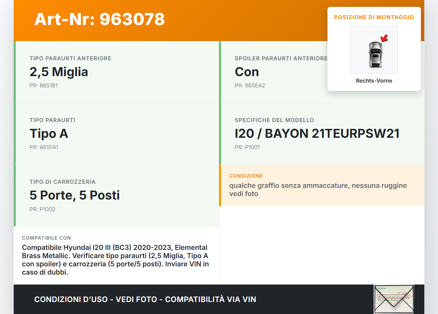Click the COMPATIBILE CON label

coord(47,238)
